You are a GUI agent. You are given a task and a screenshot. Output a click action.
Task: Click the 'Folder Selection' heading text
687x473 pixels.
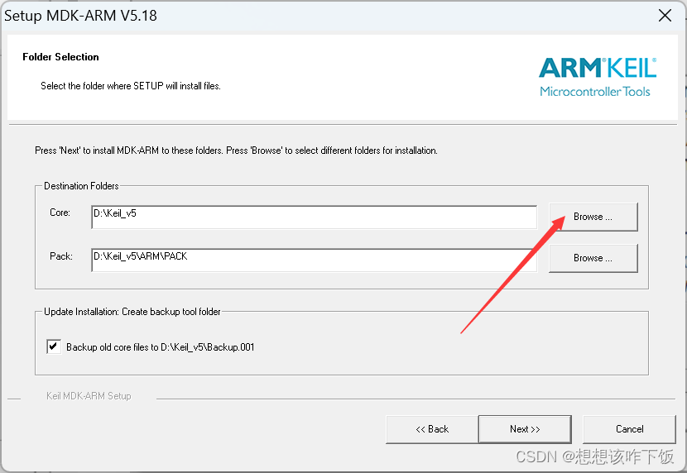60,57
